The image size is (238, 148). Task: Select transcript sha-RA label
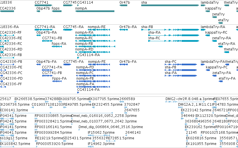pos(154,33)
